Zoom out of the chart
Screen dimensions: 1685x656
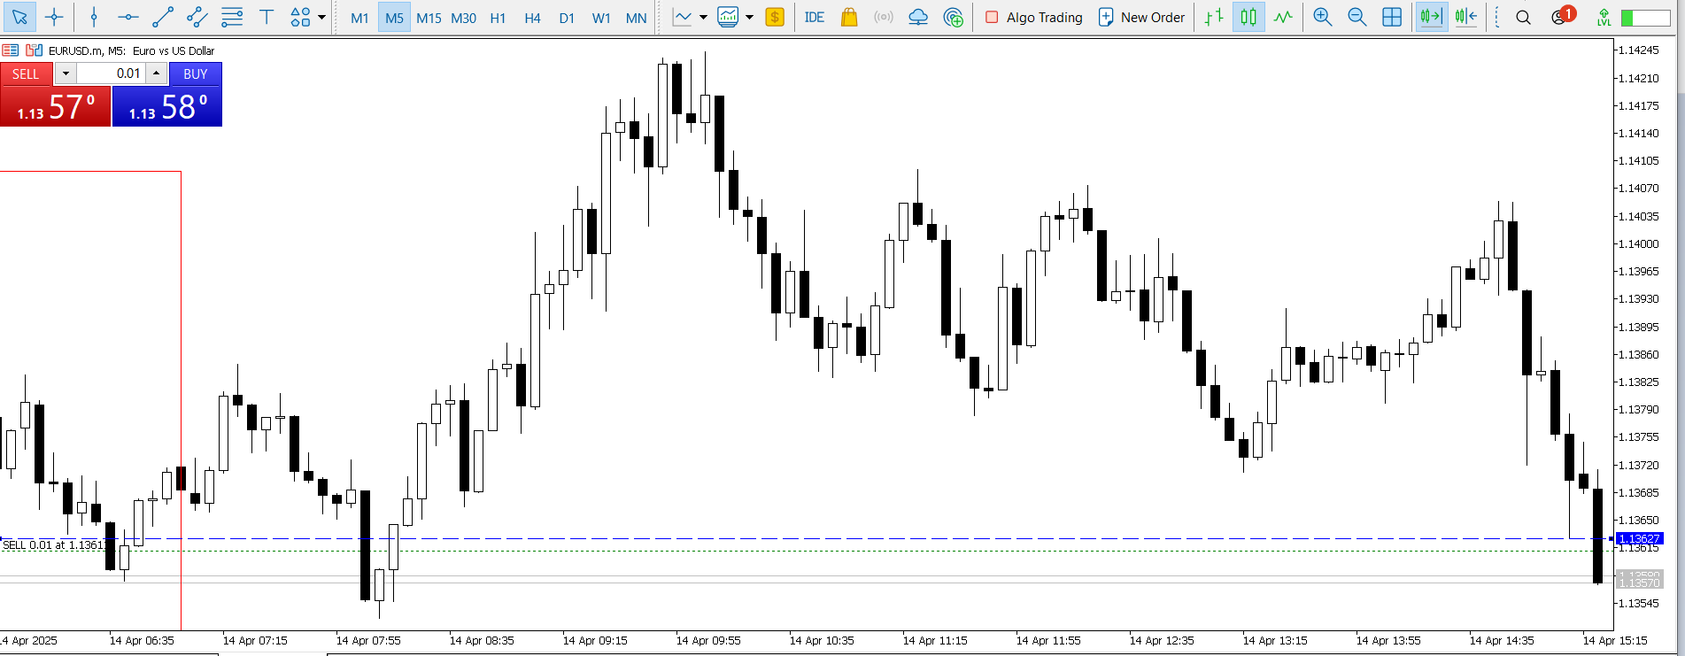tap(1357, 17)
